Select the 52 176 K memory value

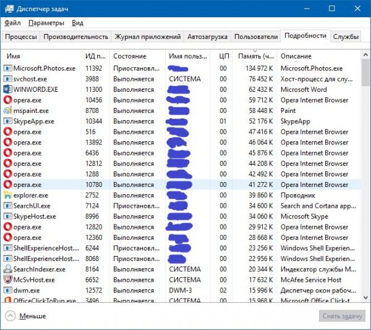pos(260,122)
